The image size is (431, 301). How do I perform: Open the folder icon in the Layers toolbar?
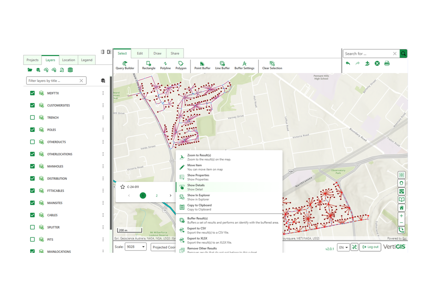(x=30, y=70)
